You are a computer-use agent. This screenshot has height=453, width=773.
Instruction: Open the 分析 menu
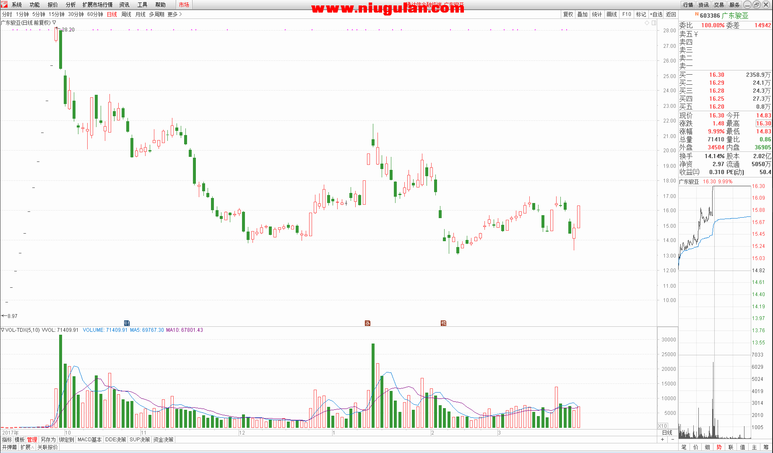tap(71, 5)
